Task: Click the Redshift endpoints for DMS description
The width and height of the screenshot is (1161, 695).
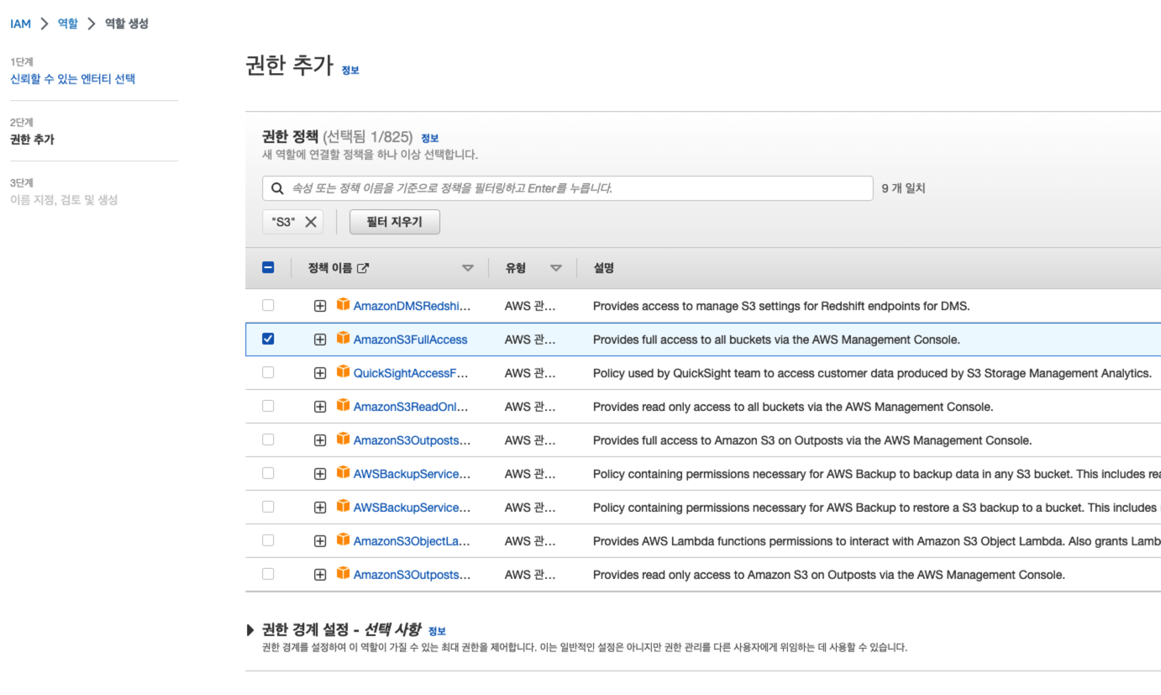Action: click(x=781, y=306)
